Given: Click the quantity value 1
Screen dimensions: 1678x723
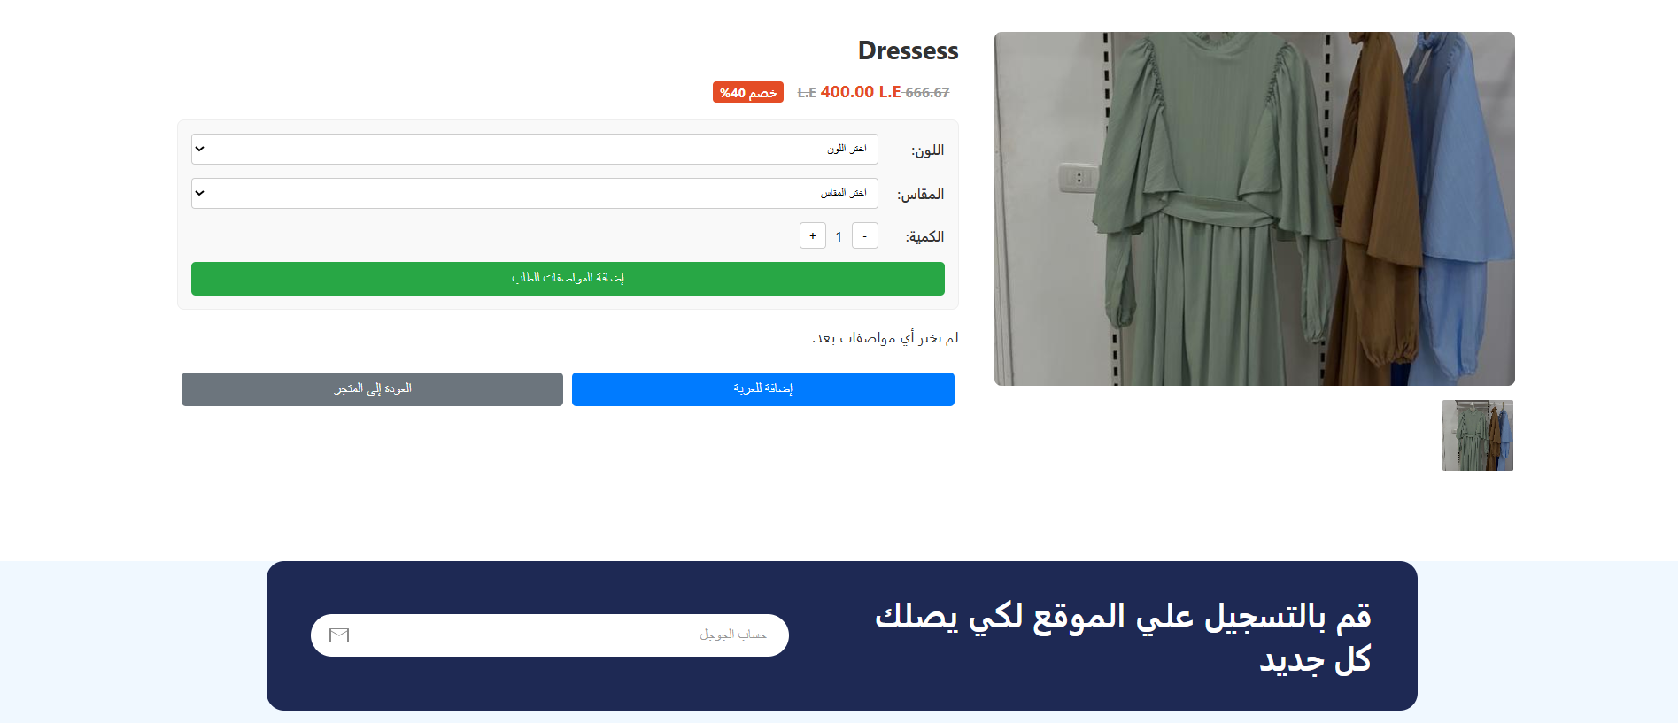Looking at the screenshot, I should 839,236.
